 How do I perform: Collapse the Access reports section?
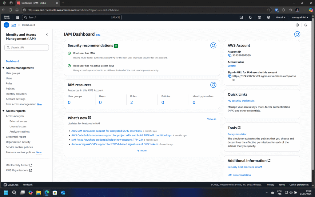[3, 111]
